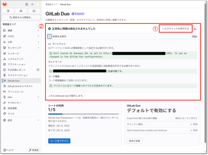
Task: Click the シートをアサイン button
Action: click(59, 141)
